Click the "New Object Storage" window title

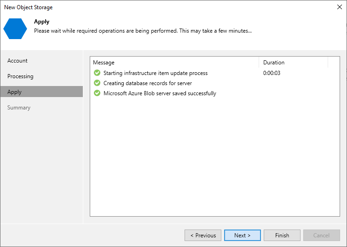pos(29,7)
